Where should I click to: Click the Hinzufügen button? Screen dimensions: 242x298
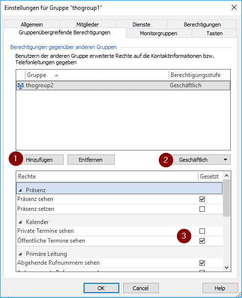click(39, 160)
